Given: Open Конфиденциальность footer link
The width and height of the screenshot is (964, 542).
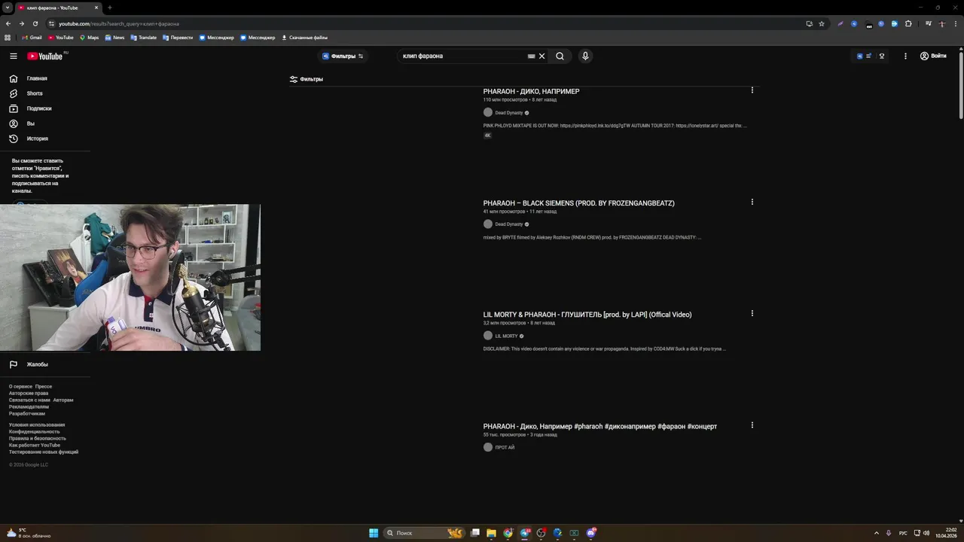Looking at the screenshot, I should (35, 431).
